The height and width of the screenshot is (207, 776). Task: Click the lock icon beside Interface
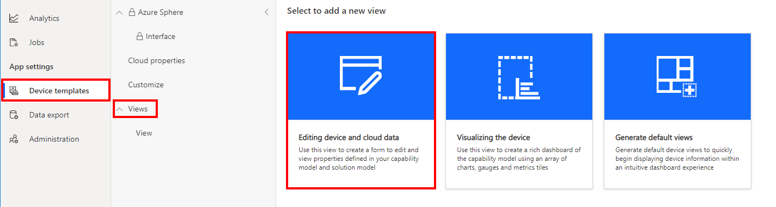(140, 36)
